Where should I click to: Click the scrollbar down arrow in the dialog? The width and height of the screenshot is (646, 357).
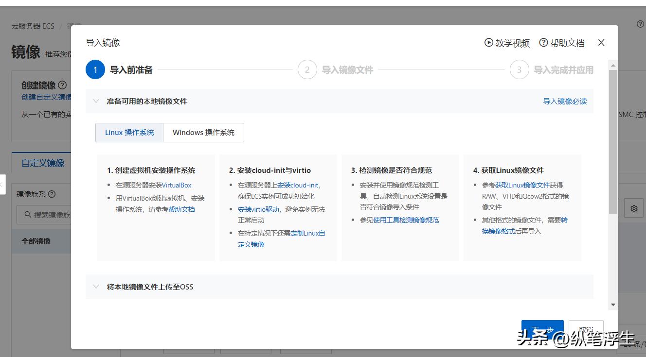click(x=612, y=305)
